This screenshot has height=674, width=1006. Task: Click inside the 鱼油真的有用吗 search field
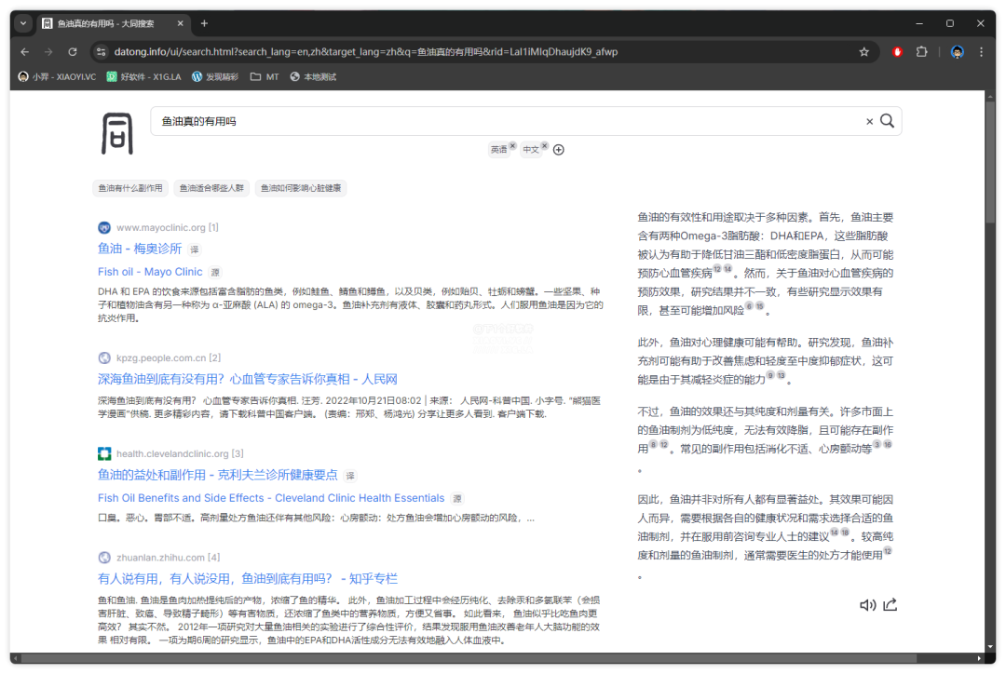coord(503,121)
